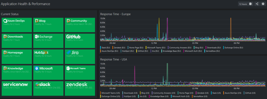This screenshot has height=99, width=267.
Task: Click the Current Status panel heading
Action: pos(10,14)
